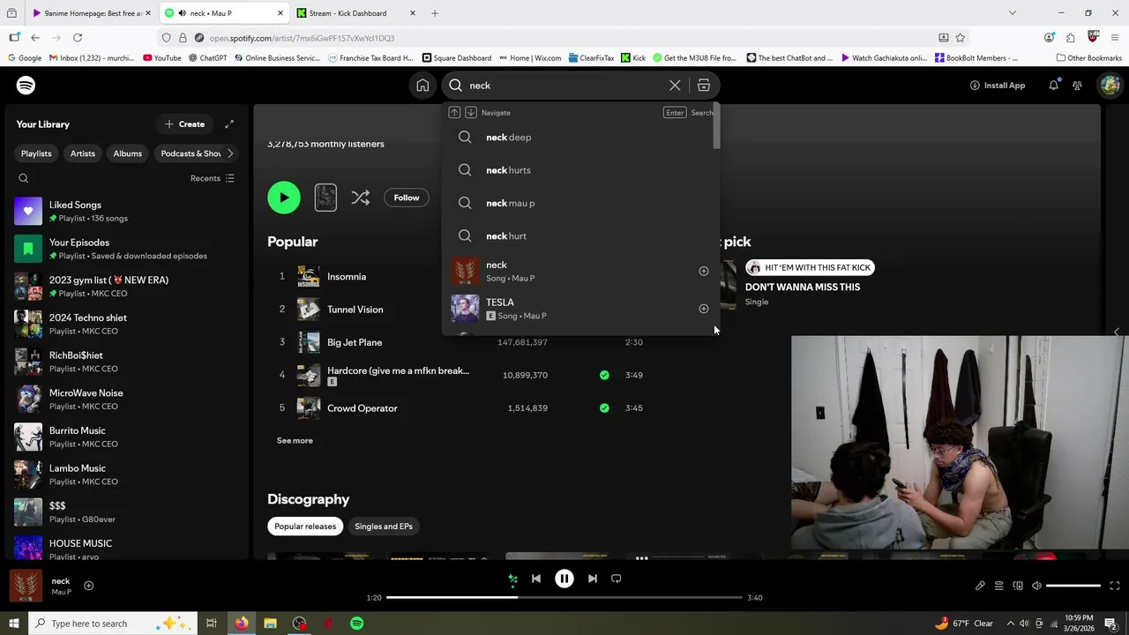Open the TESLA song result
This screenshot has height=635, width=1129.
coord(580,309)
